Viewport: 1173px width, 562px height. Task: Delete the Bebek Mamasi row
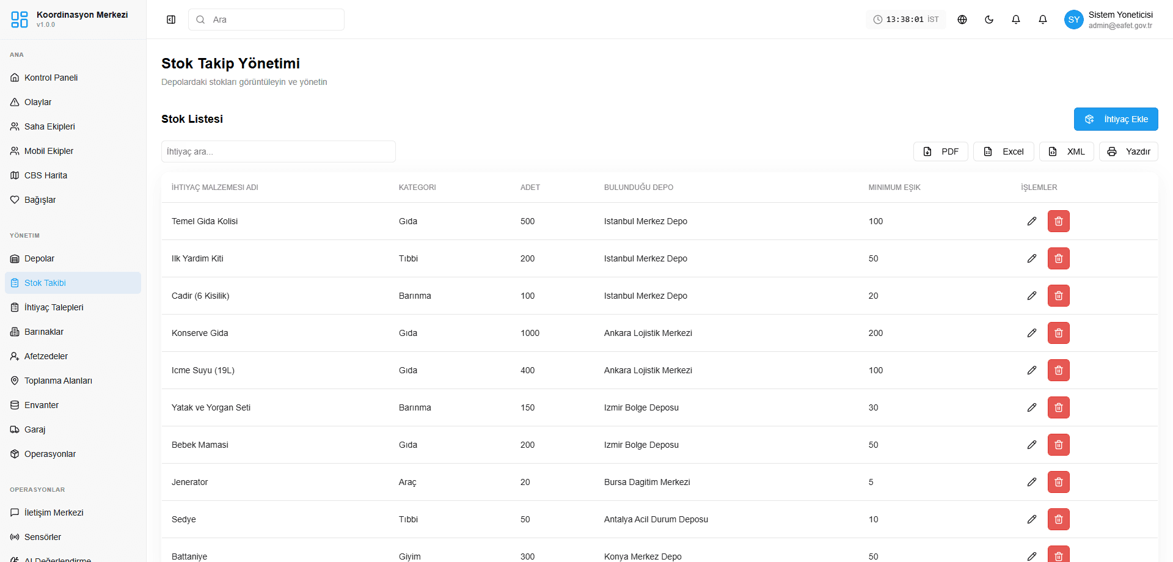tap(1059, 445)
